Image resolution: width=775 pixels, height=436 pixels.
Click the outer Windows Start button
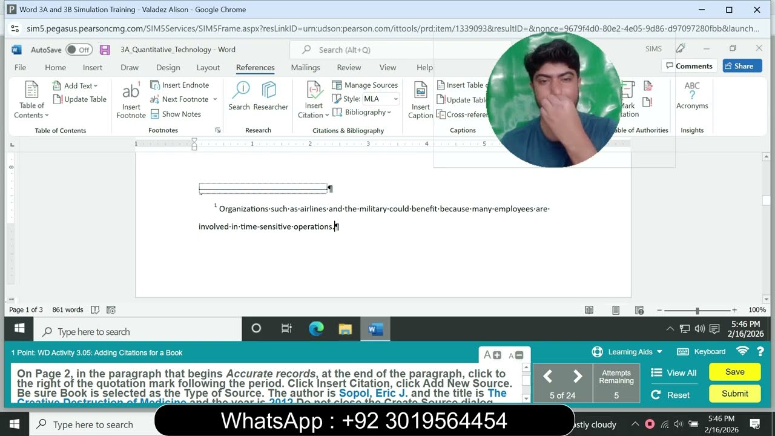pos(15,424)
